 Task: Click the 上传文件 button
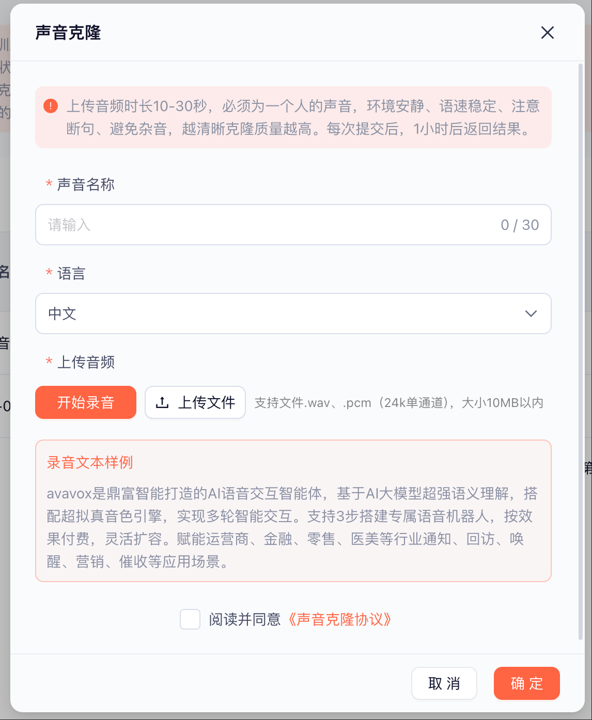coord(195,402)
